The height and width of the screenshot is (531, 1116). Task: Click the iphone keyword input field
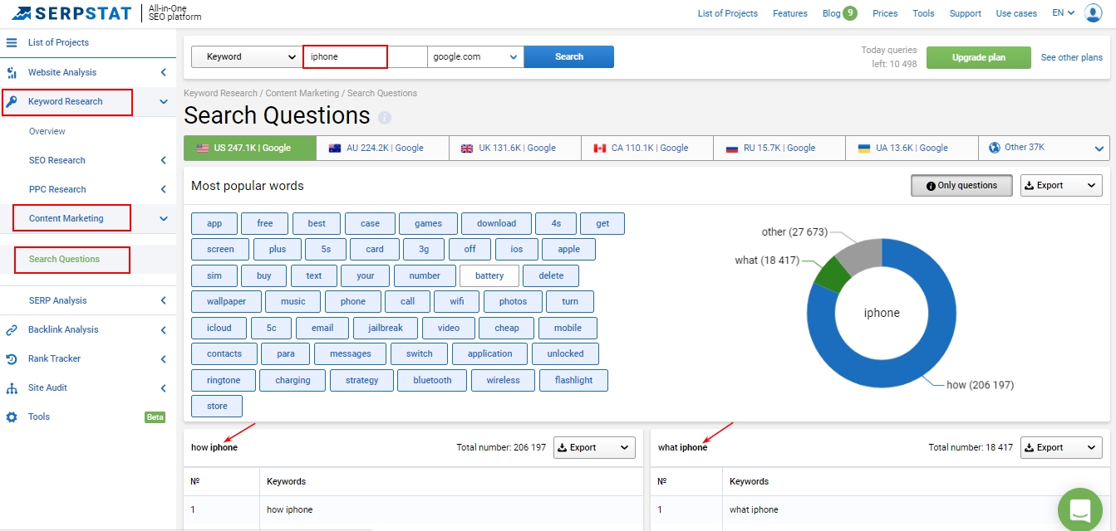pos(365,56)
